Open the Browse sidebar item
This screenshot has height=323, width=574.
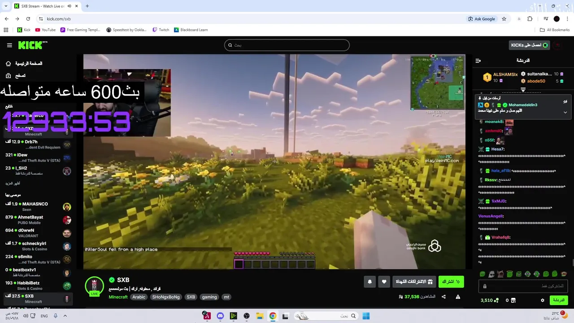click(16, 76)
